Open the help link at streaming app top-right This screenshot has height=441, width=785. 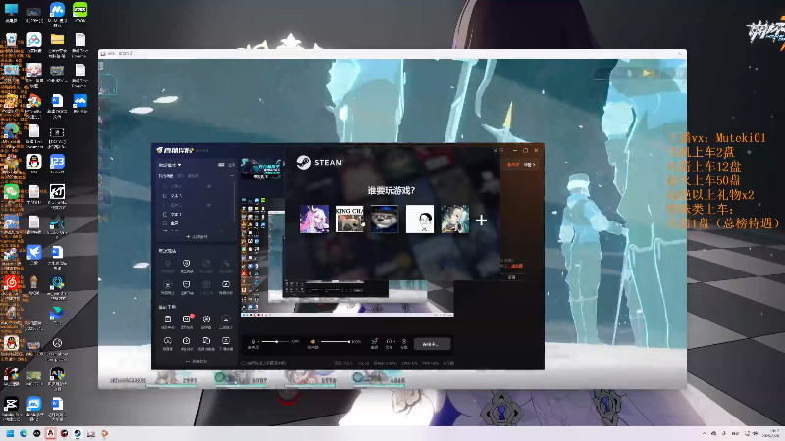coord(529,165)
